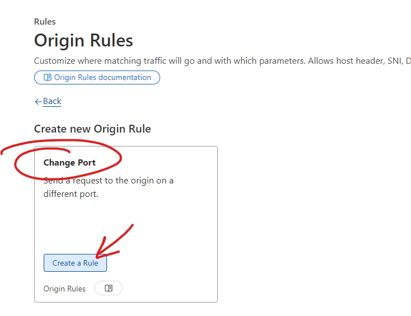
Task: Click the Create new Origin Rule heading
Action: pos(92,129)
